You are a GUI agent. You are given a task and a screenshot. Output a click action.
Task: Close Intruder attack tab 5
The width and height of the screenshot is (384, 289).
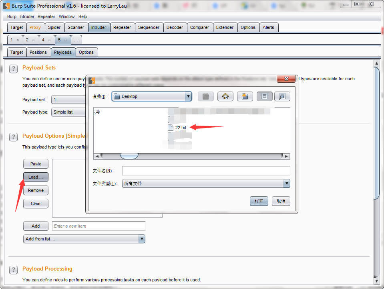(x=65, y=40)
